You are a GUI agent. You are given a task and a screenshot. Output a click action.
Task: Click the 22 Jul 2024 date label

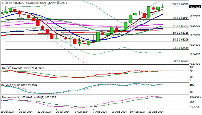pyautogui.click(x=44, y=112)
